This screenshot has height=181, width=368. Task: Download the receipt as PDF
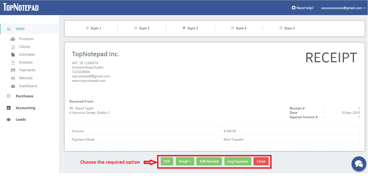coord(167,161)
